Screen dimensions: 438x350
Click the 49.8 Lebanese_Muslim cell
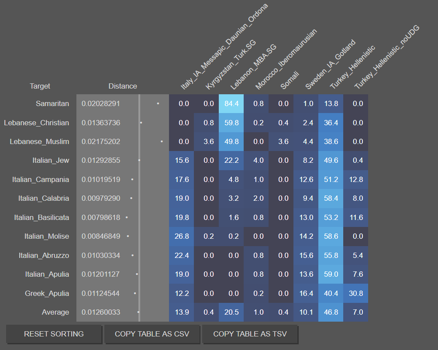[x=231, y=141]
